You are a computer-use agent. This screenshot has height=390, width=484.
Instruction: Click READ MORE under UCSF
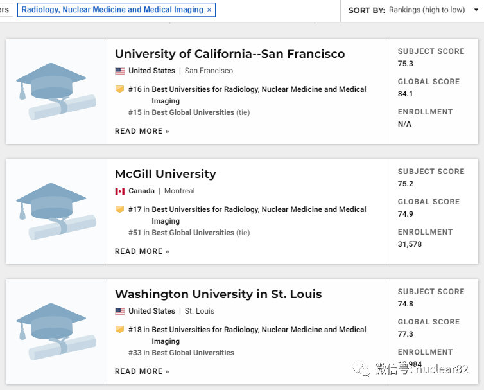click(142, 131)
